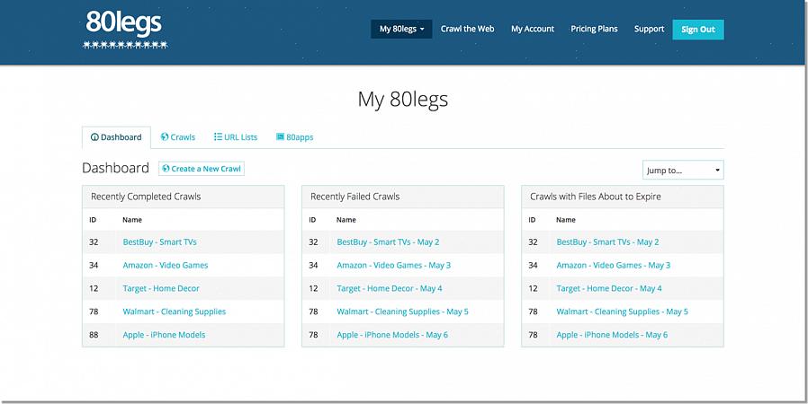Open failed crawl Target - Home Decor - May 4
Viewport: 808px width, 404px height.
point(390,288)
